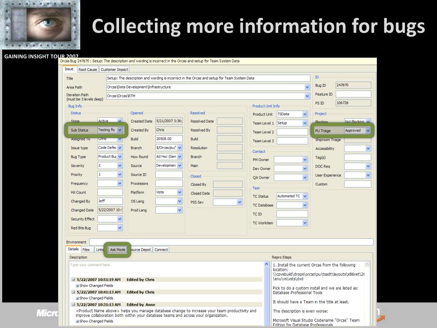The height and width of the screenshot is (328, 437).
Task: Collapse the 10:41:13 AM history entry
Action: [x=73, y=292]
